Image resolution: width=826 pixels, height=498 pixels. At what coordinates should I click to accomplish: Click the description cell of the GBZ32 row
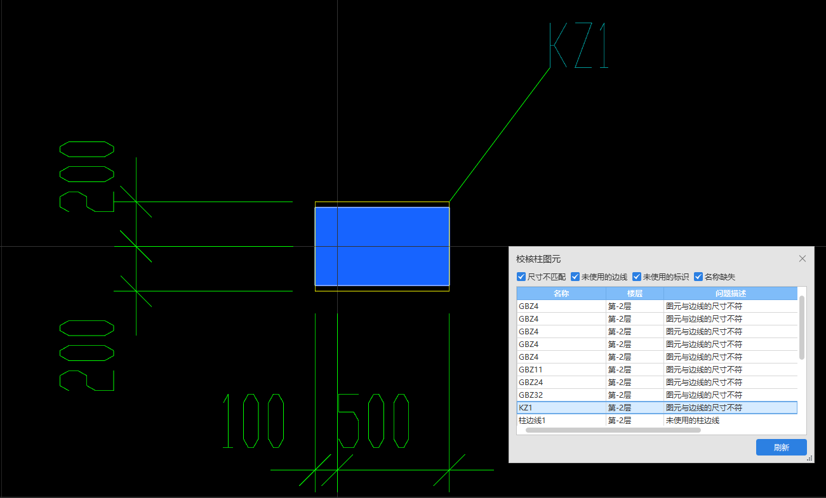731,395
